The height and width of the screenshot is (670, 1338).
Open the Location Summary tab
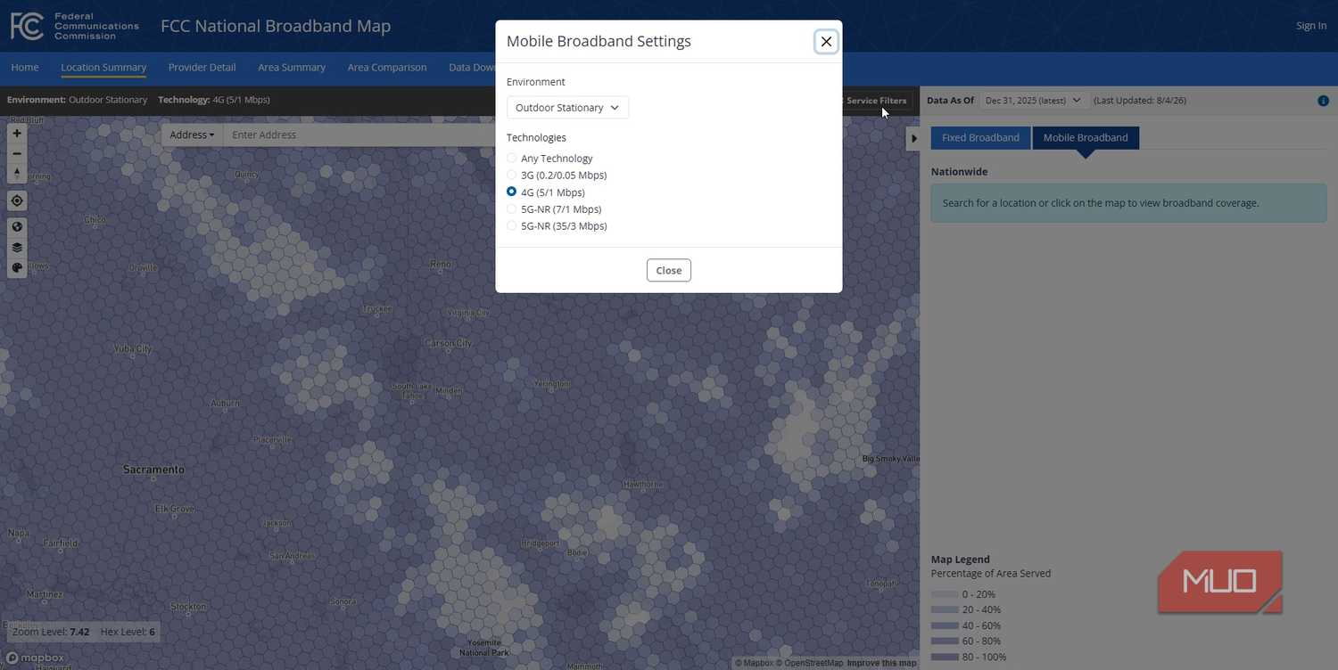tap(103, 68)
